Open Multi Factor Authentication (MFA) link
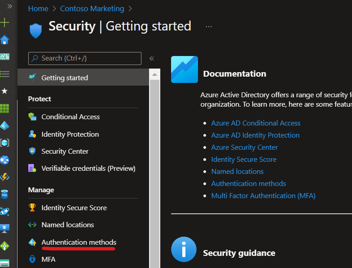This screenshot has width=352, height=268. 263,195
